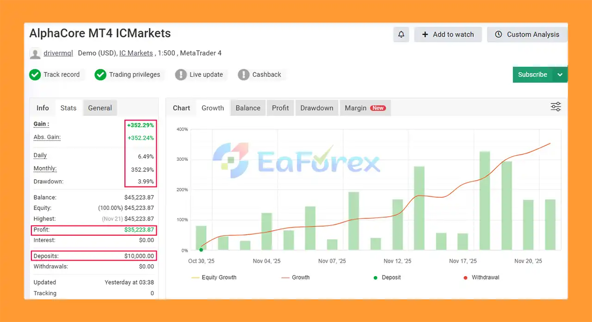Toggle Withdrawal series in chart legend
This screenshot has height=322, width=592.
pyautogui.click(x=481, y=278)
